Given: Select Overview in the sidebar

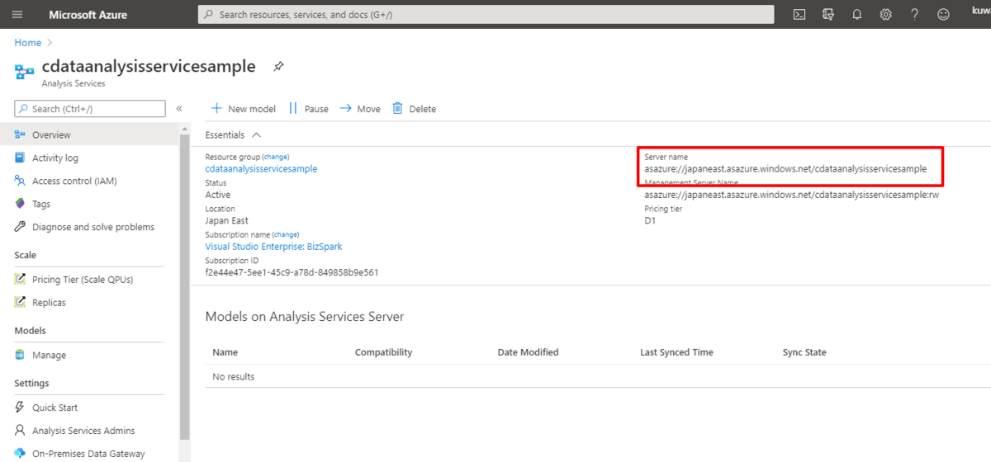Looking at the screenshot, I should pyautogui.click(x=89, y=134).
